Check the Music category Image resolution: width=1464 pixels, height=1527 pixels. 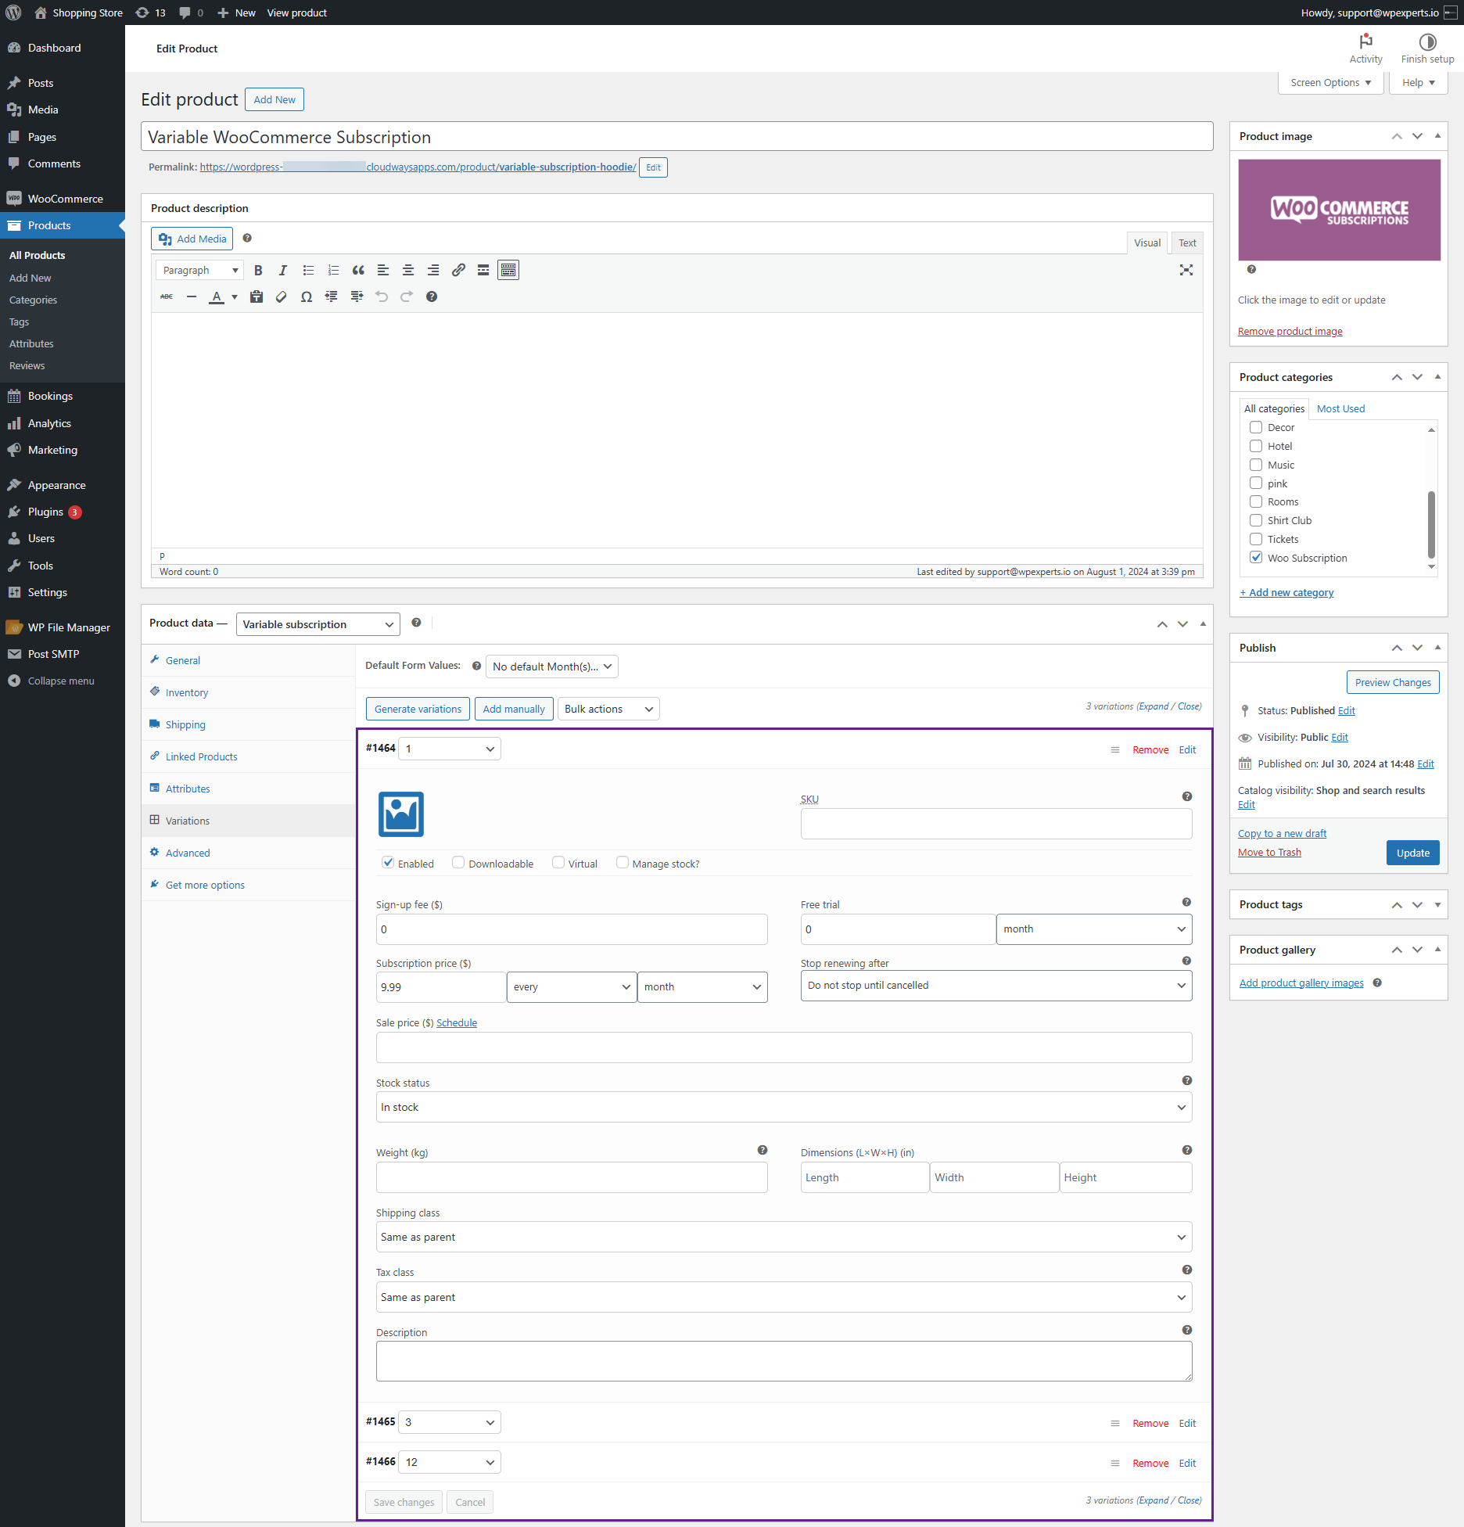1256,465
